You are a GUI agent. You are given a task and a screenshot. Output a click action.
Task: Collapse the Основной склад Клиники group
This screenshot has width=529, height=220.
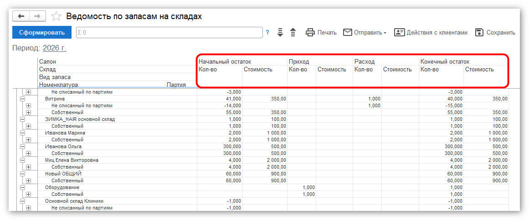pyautogui.click(x=23, y=201)
